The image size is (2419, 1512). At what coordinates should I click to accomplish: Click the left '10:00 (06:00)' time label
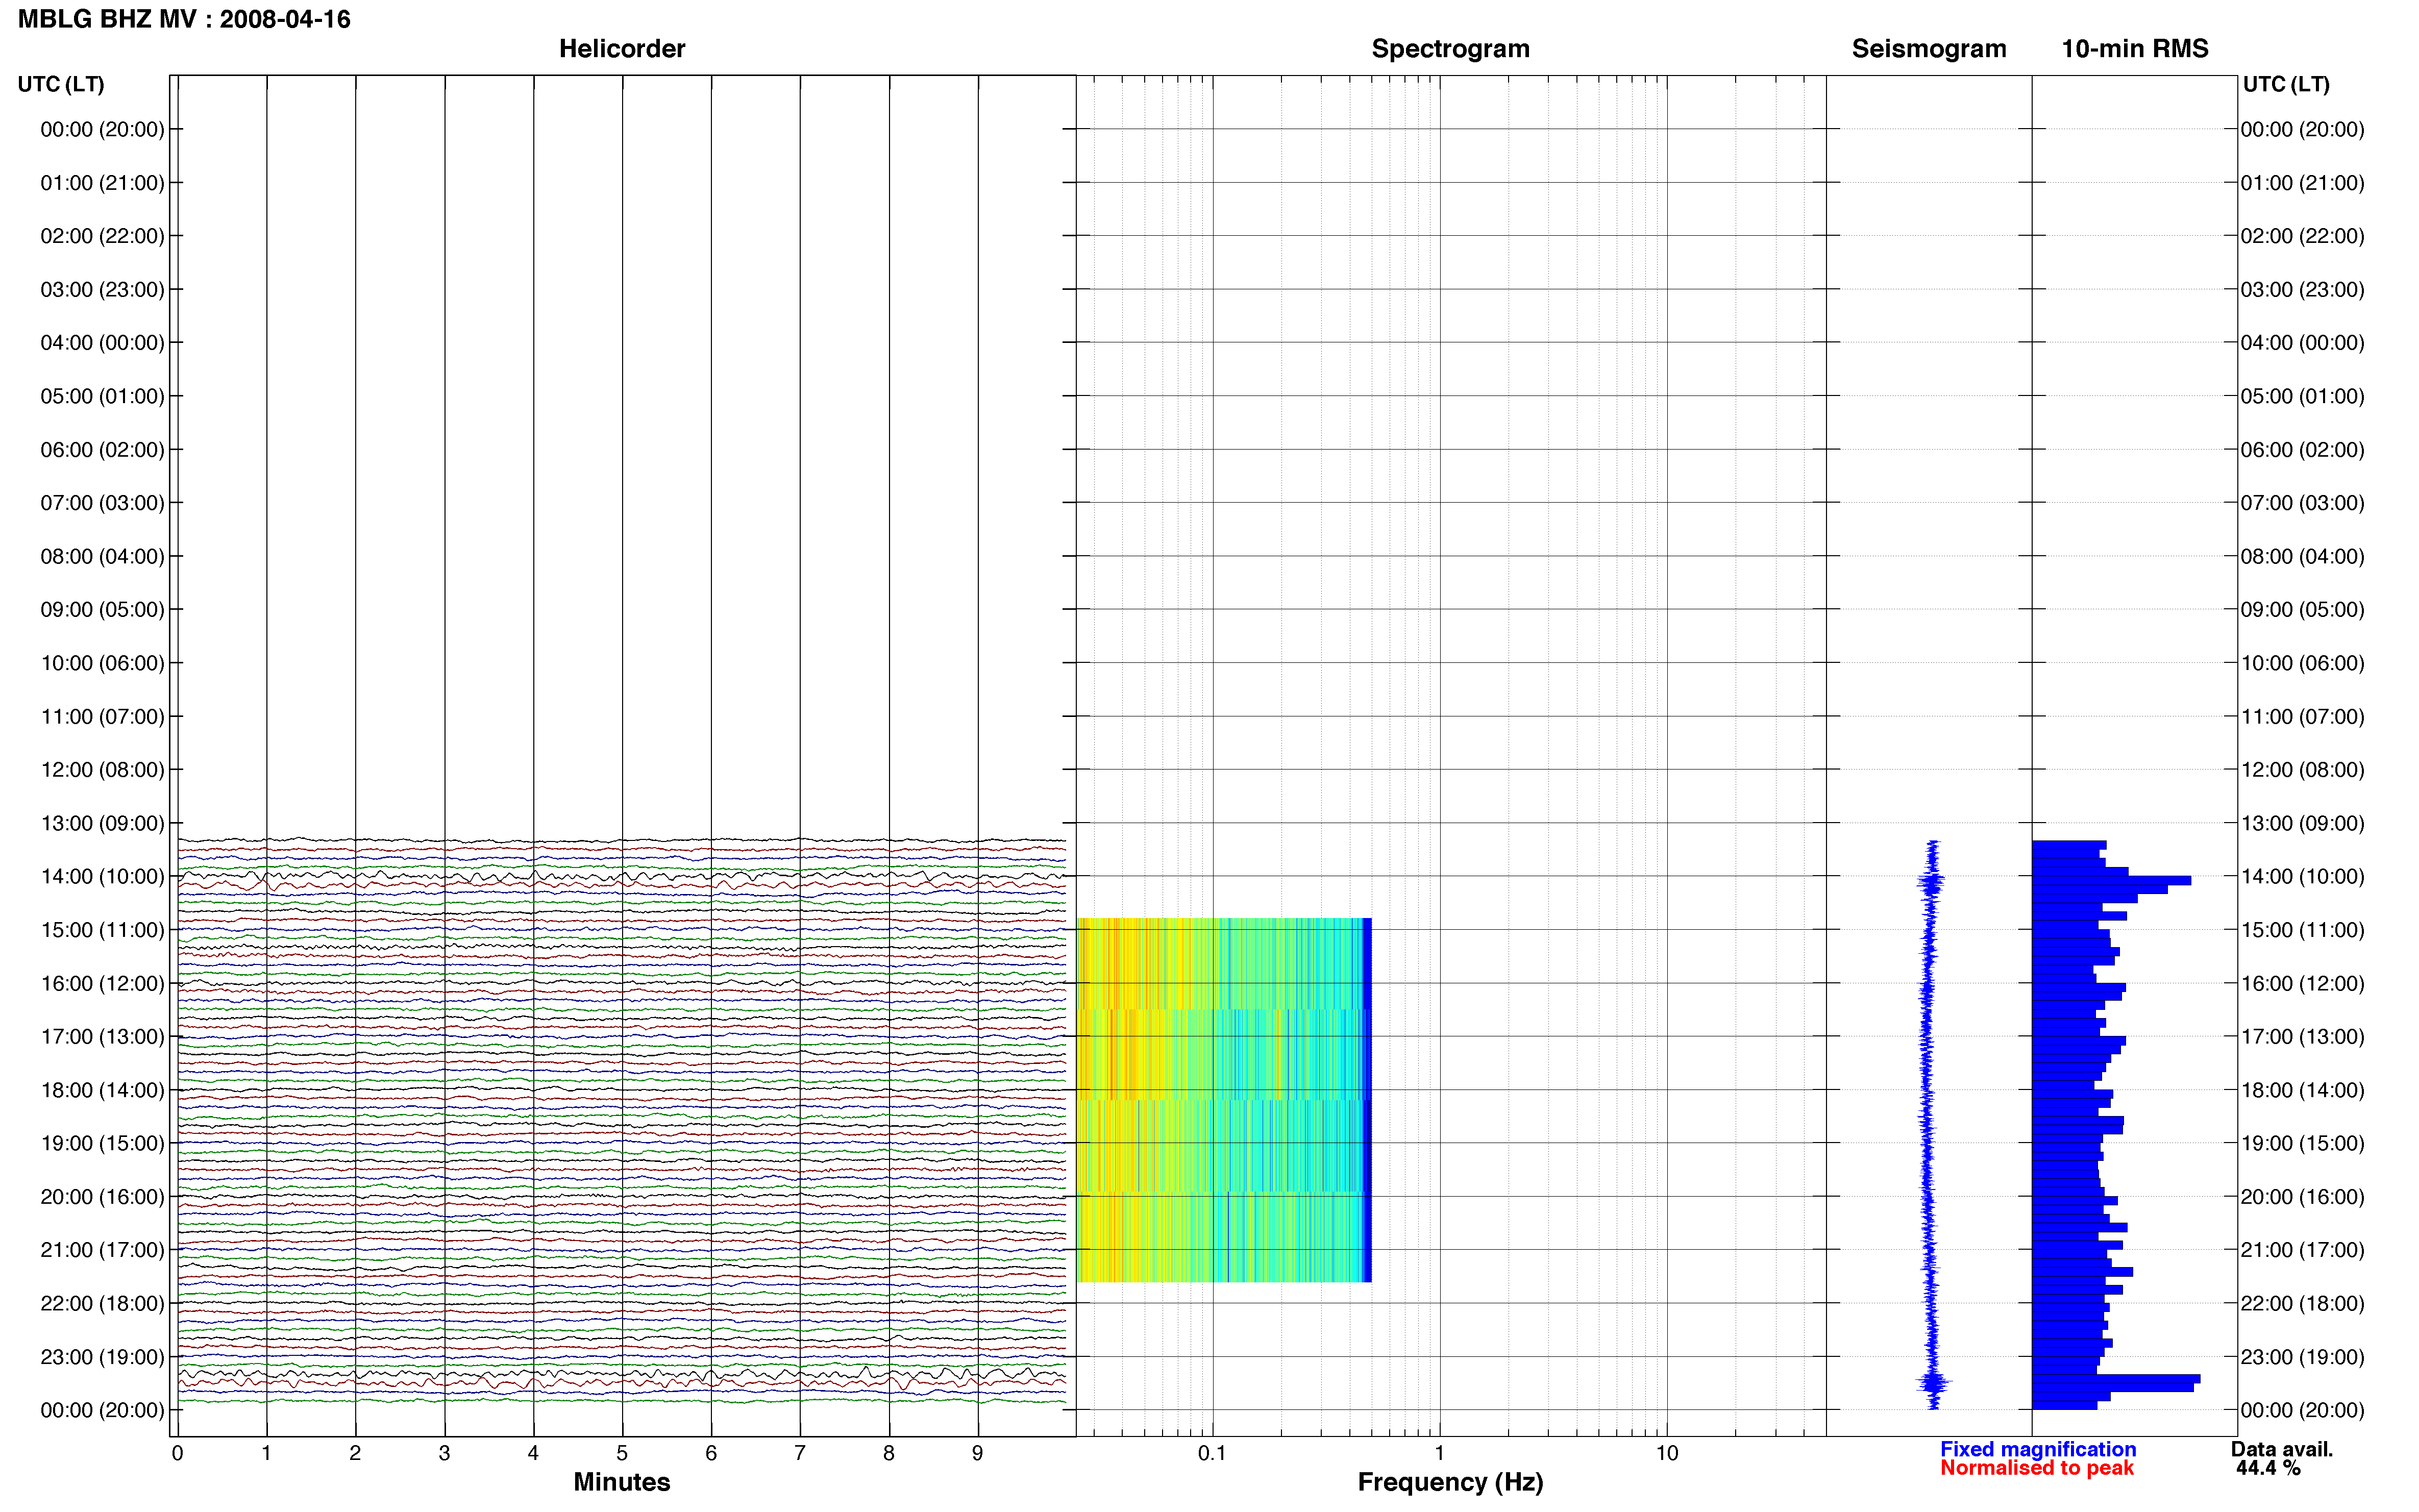click(x=102, y=663)
